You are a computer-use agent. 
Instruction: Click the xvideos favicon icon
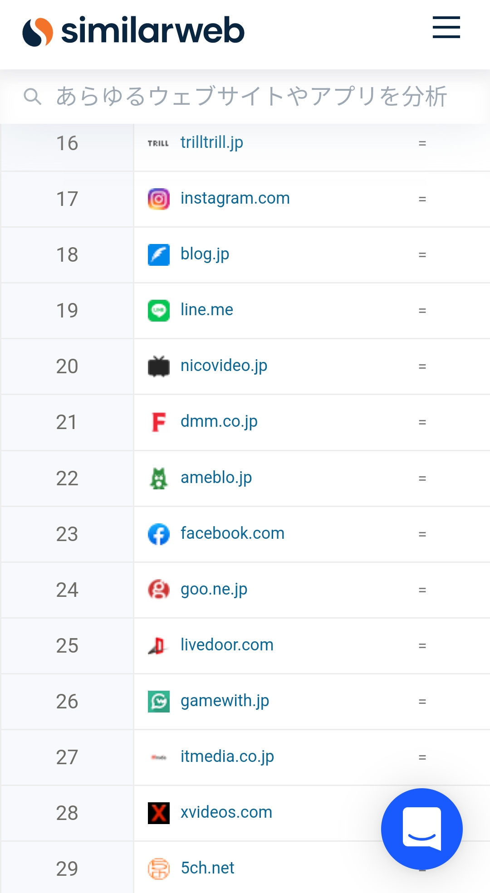pyautogui.click(x=158, y=813)
